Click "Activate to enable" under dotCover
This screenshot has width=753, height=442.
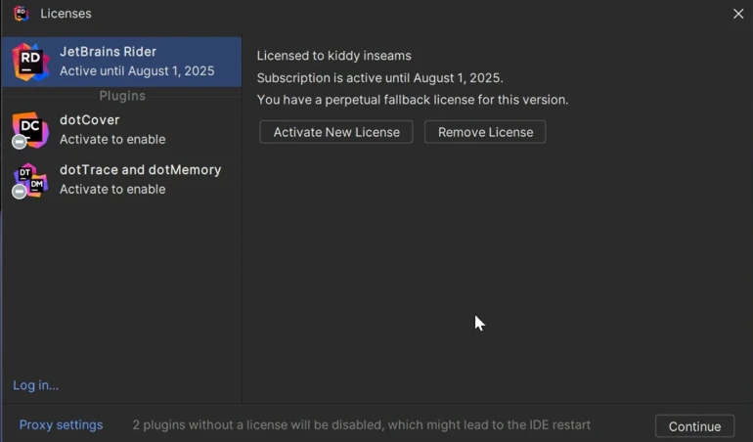[x=112, y=140]
